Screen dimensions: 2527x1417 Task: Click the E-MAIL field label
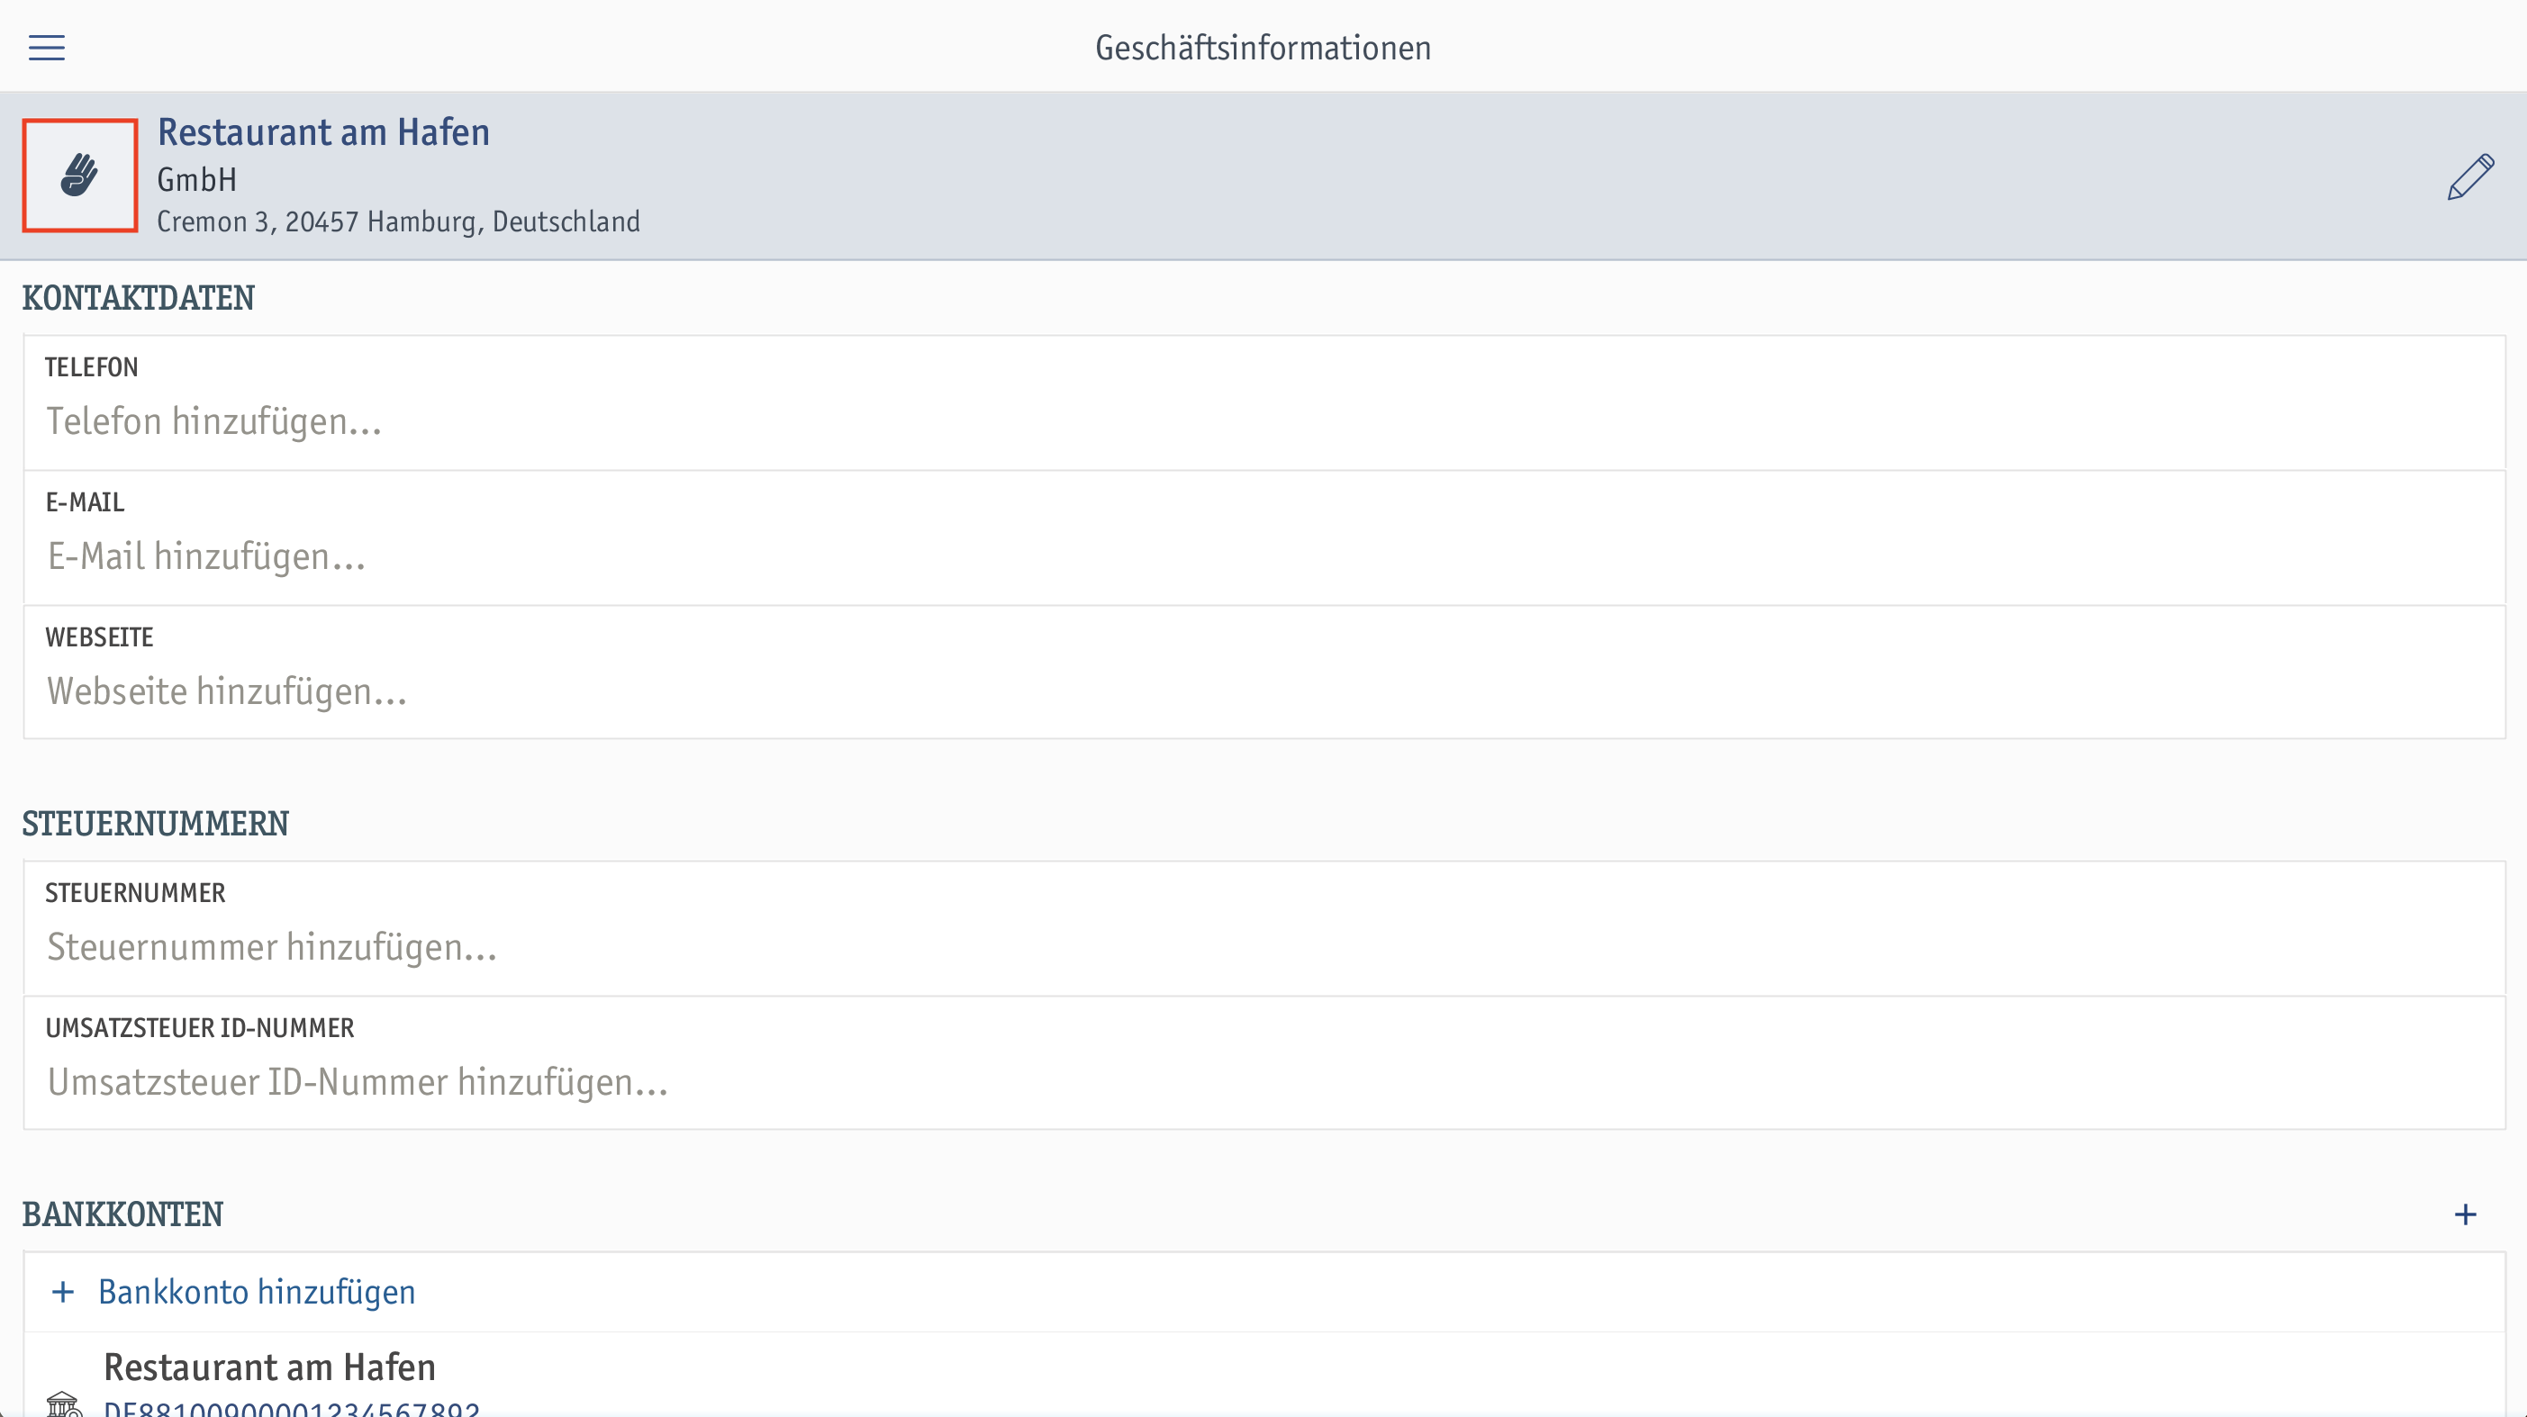[85, 502]
